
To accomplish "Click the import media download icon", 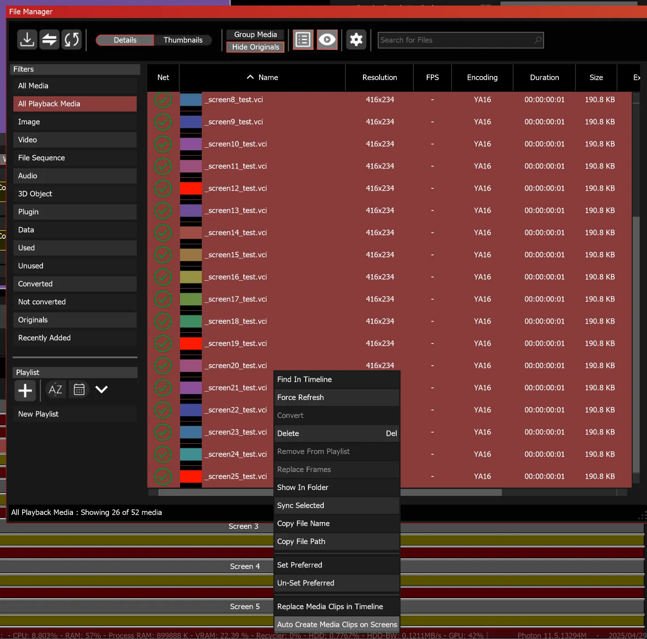I will [x=27, y=40].
